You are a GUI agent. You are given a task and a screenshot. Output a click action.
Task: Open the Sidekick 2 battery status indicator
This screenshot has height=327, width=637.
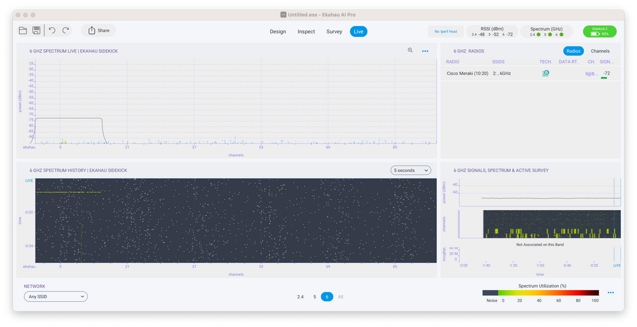point(599,31)
